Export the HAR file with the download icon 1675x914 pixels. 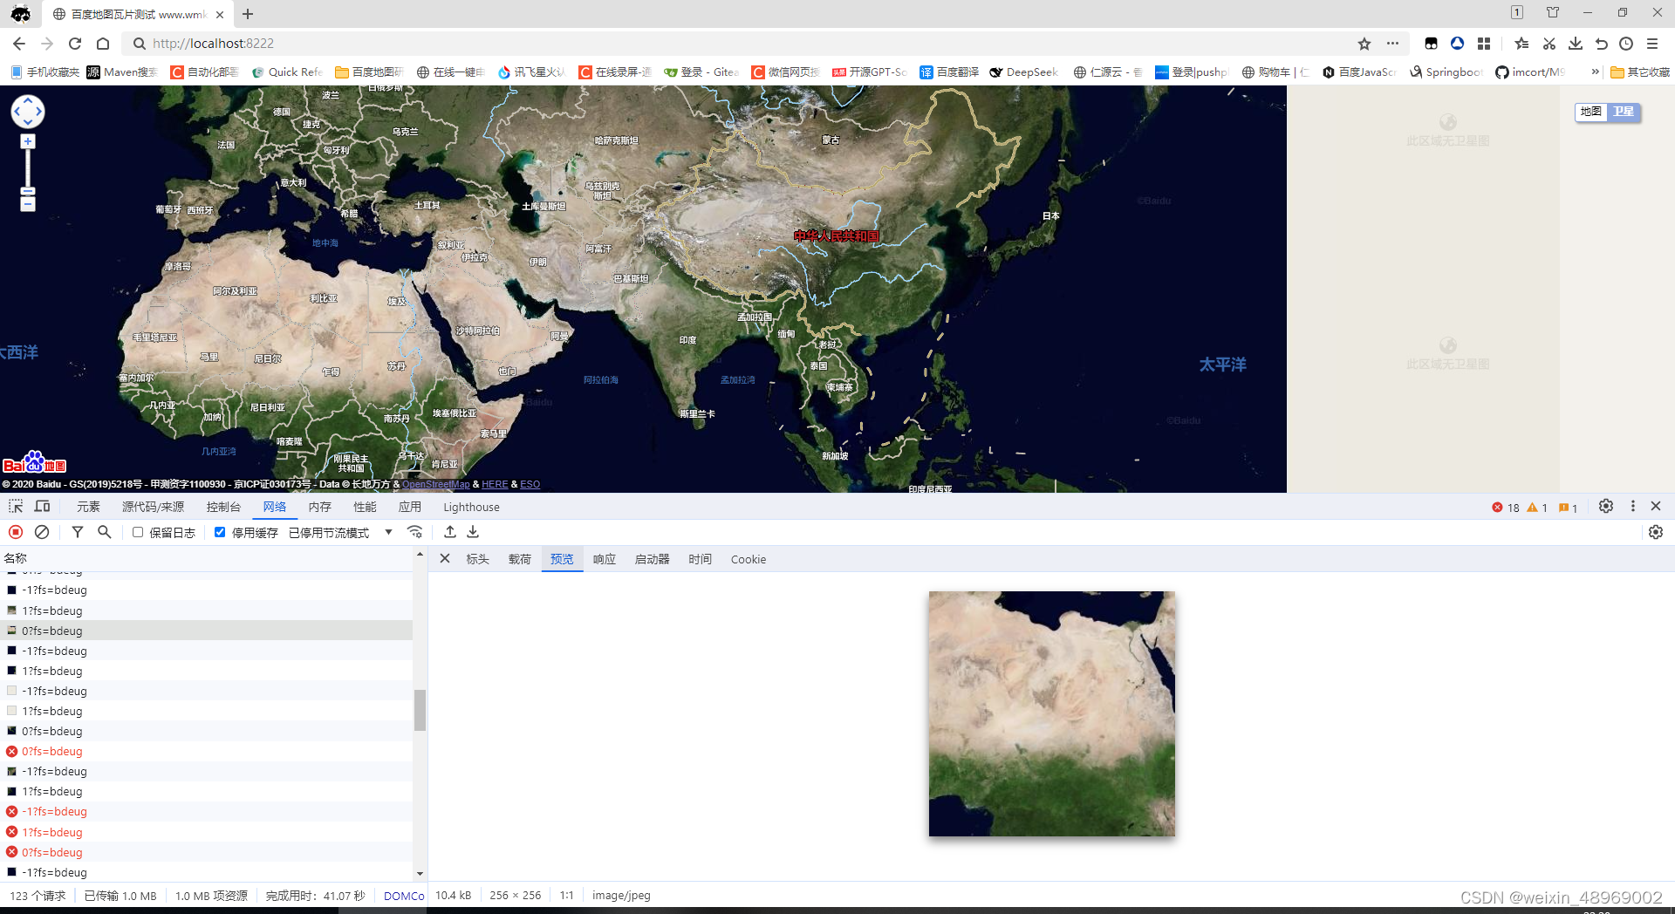tap(472, 532)
